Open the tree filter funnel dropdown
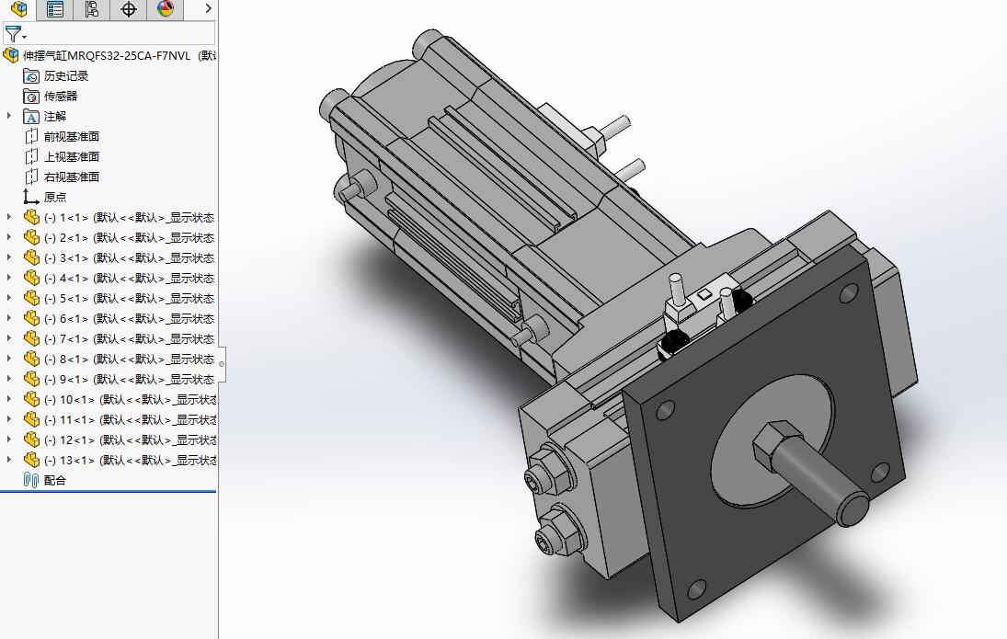Image resolution: width=1007 pixels, height=639 pixels. pyautogui.click(x=15, y=33)
